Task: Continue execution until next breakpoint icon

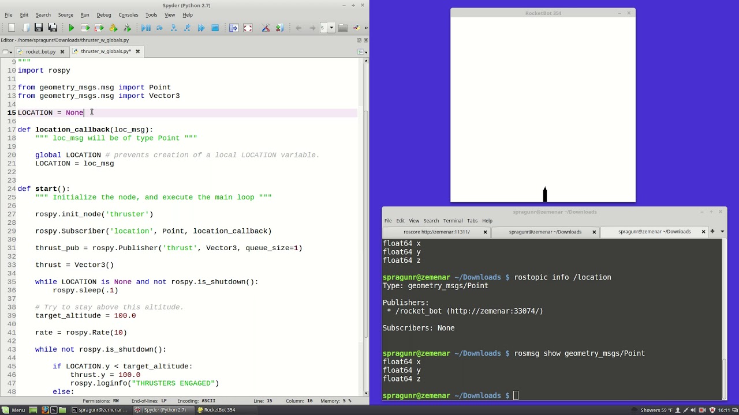Action: [x=201, y=28]
